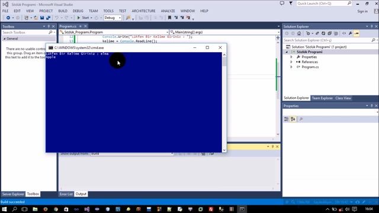Screen dimensions: 379x213
Task: Click the Redo toolbar icon
Action: pos(66,18)
